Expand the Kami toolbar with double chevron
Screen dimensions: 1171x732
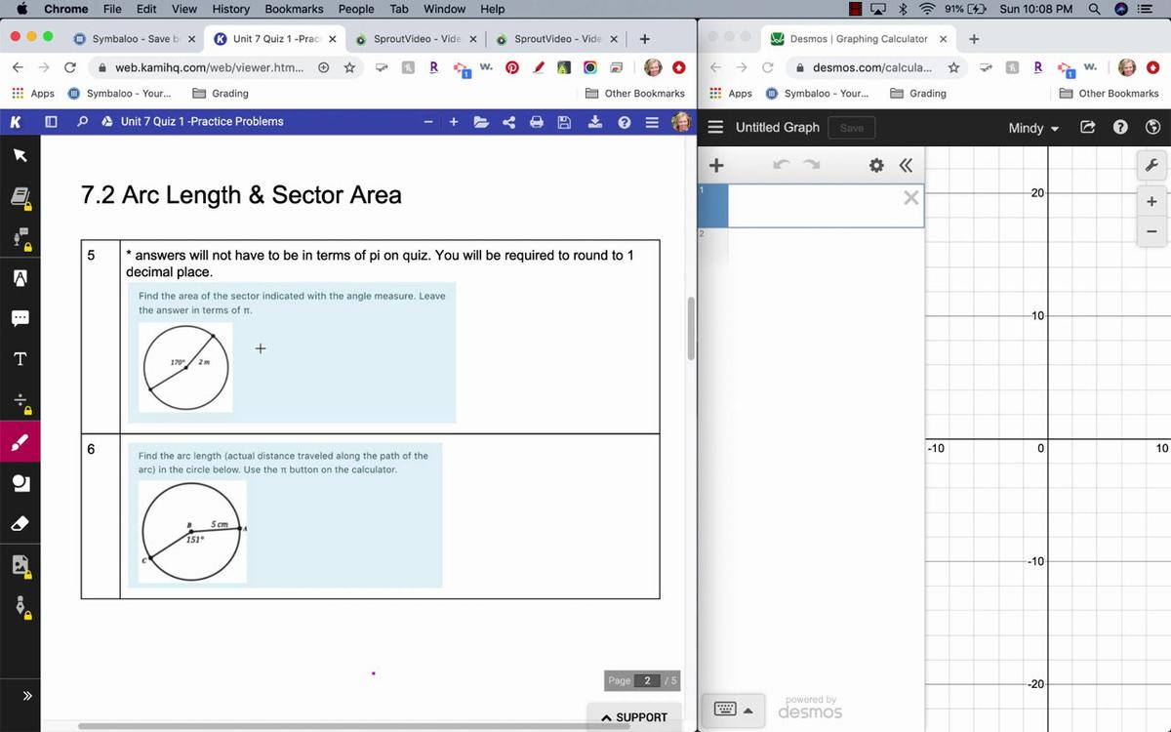27,696
